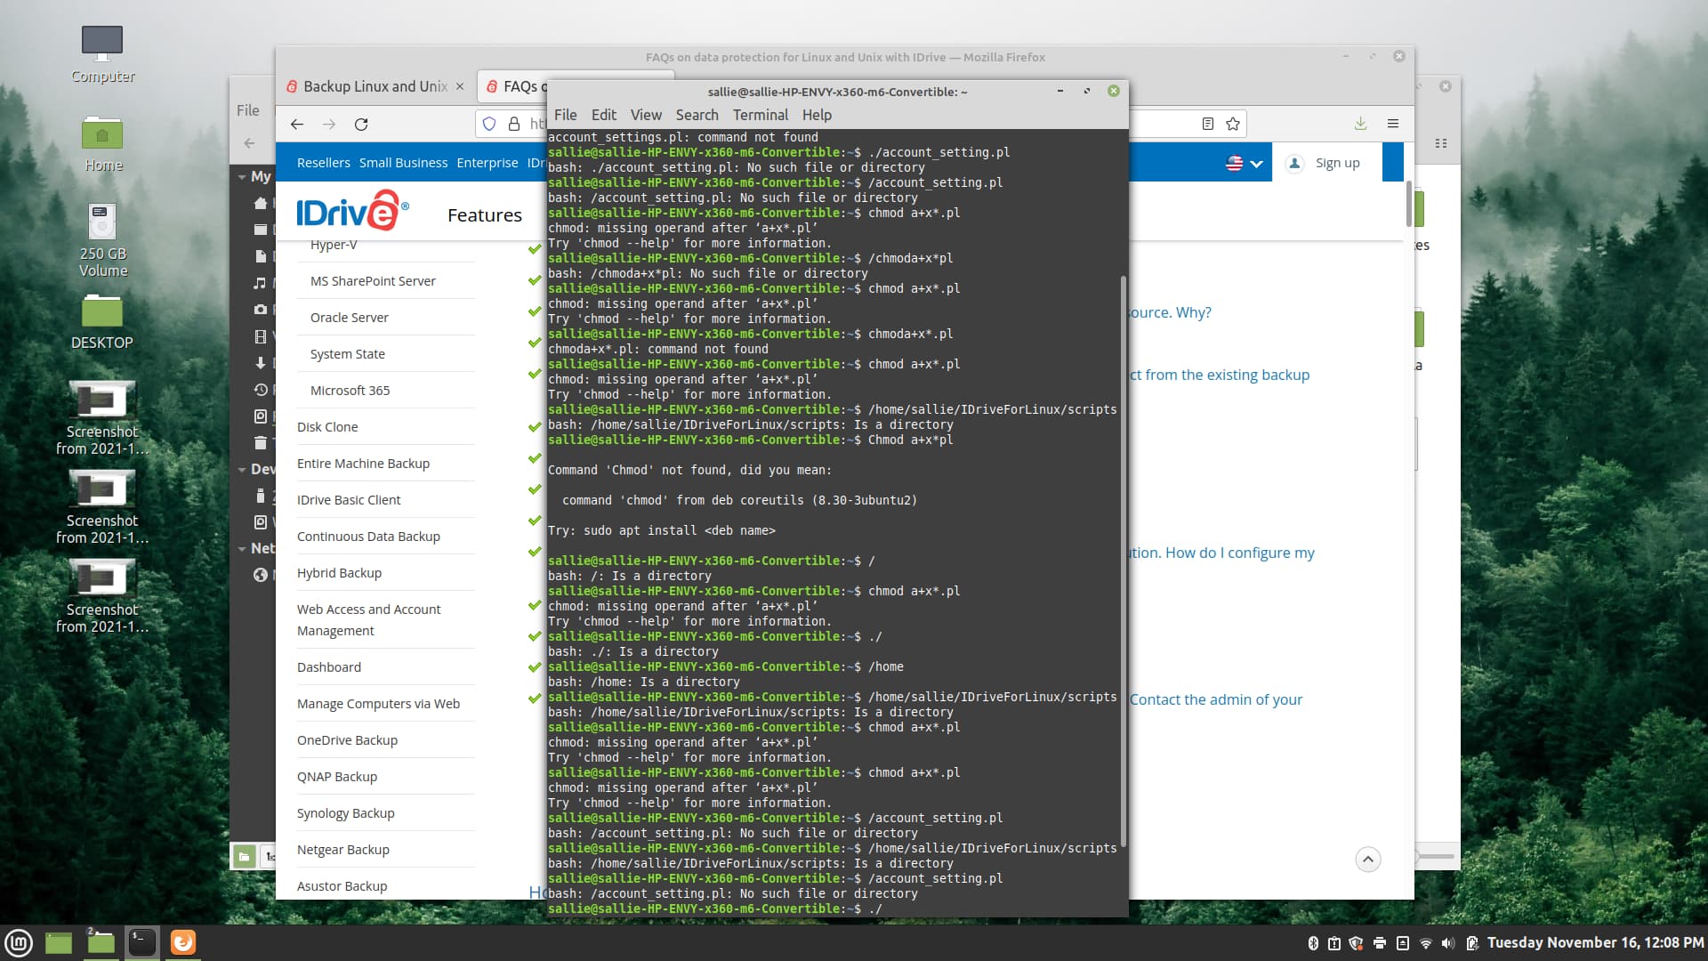Viewport: 1708px width, 961px height.
Task: Open Firefox tracking protection shield
Action: (489, 124)
